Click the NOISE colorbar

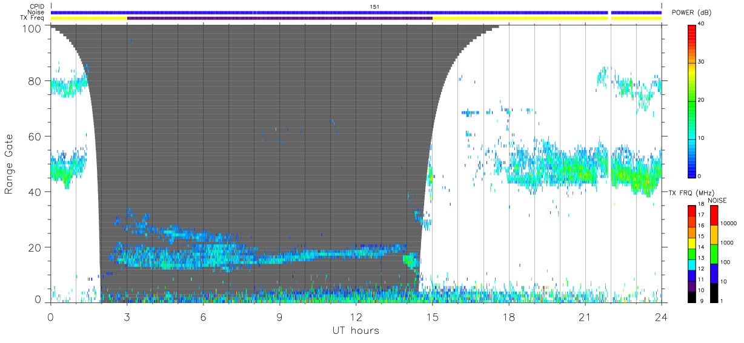pos(714,253)
